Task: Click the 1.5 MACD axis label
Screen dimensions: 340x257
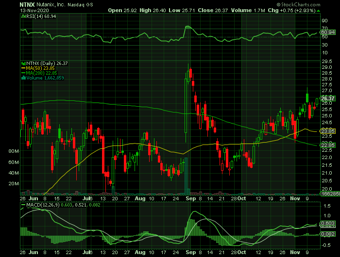Action: [327, 206]
